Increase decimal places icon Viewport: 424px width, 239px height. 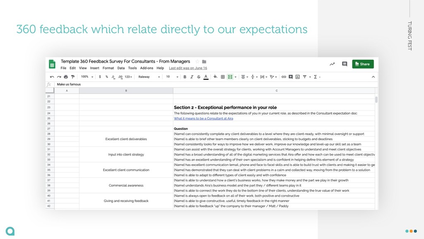120,77
